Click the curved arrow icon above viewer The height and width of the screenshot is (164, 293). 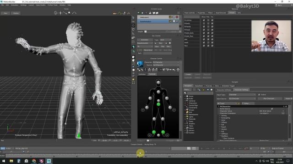click(x=74, y=13)
